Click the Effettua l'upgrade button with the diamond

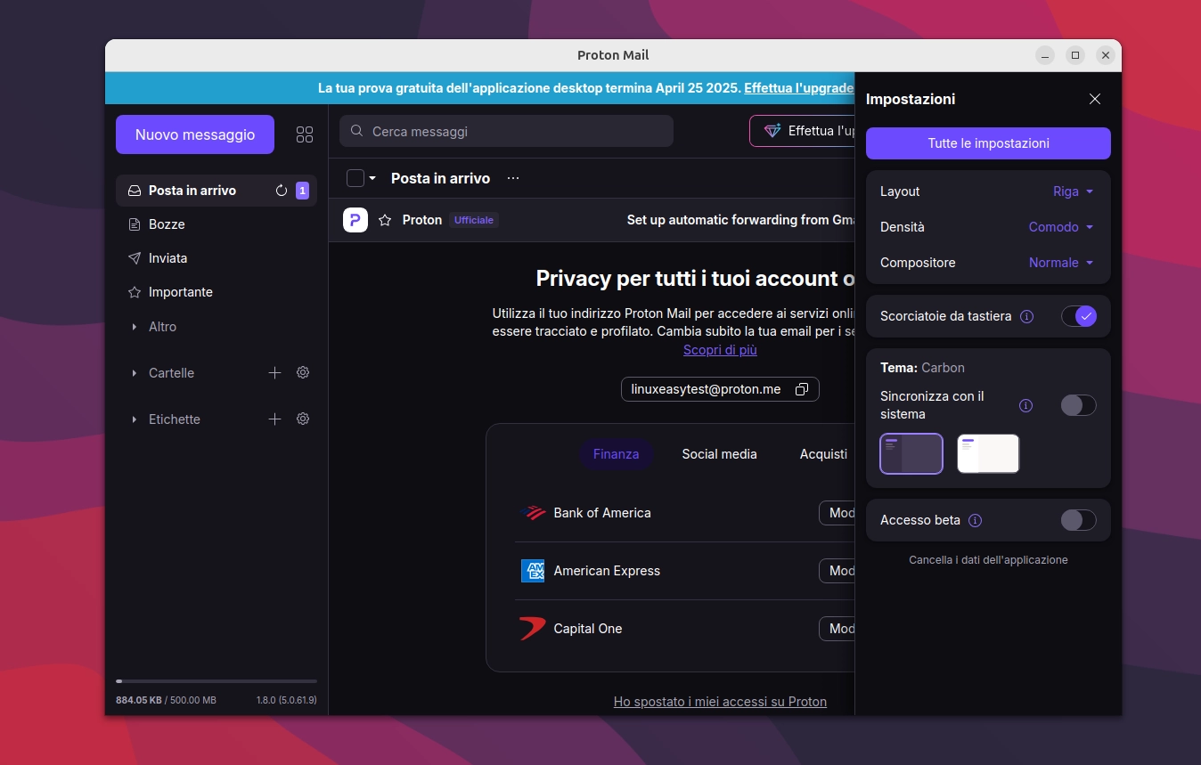[x=802, y=131]
